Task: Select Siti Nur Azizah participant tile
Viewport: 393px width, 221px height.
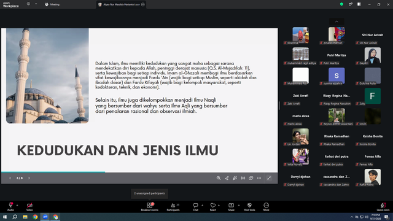Action: 373,36
